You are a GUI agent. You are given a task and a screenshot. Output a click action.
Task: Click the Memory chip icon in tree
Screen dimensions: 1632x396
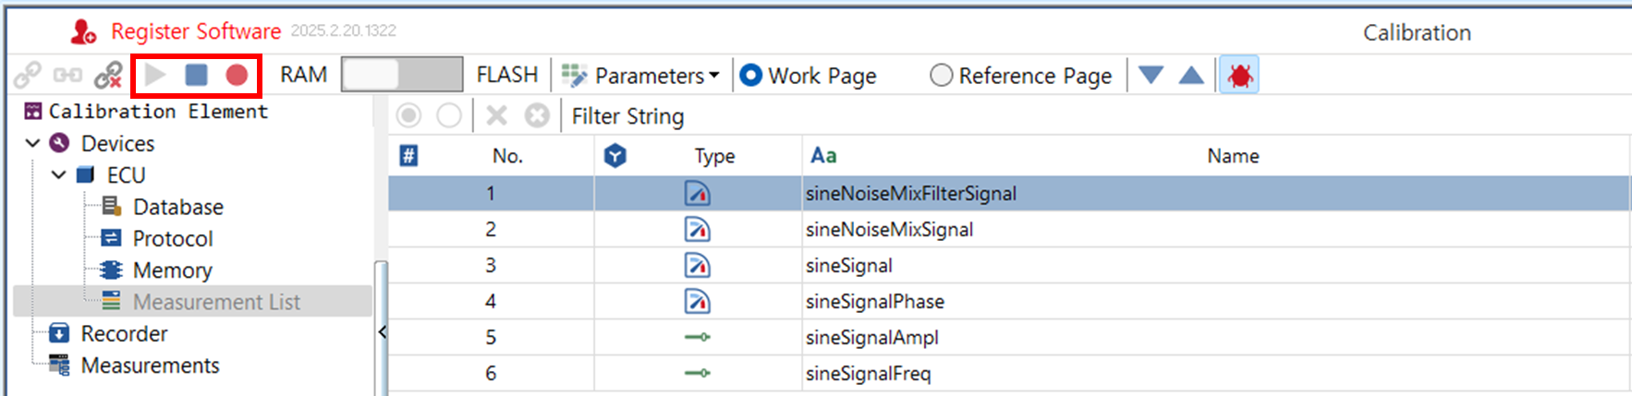[111, 270]
